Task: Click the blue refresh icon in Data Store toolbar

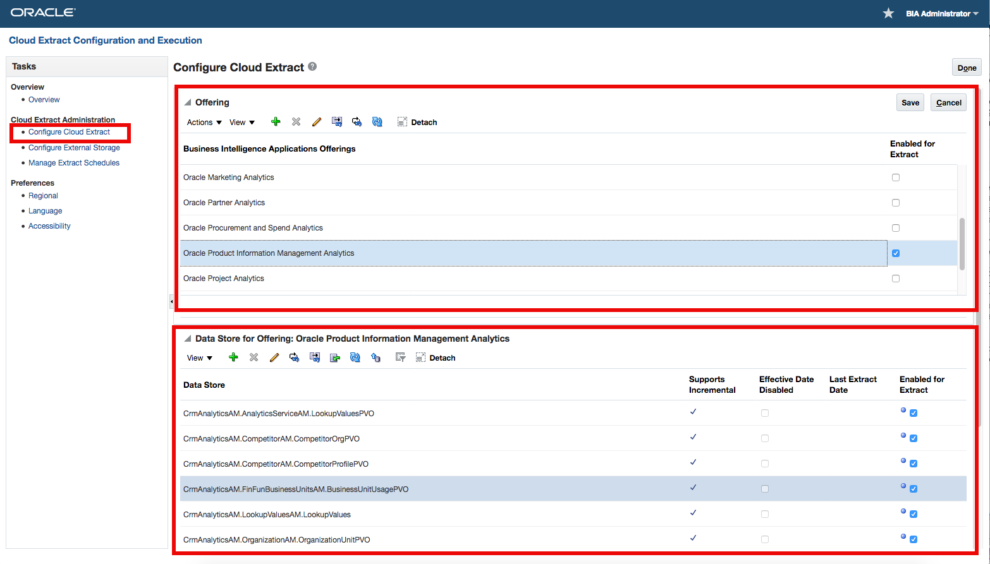Action: pyautogui.click(x=355, y=357)
